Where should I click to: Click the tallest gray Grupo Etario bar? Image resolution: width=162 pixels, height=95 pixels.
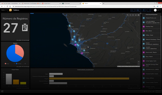(9, 79)
